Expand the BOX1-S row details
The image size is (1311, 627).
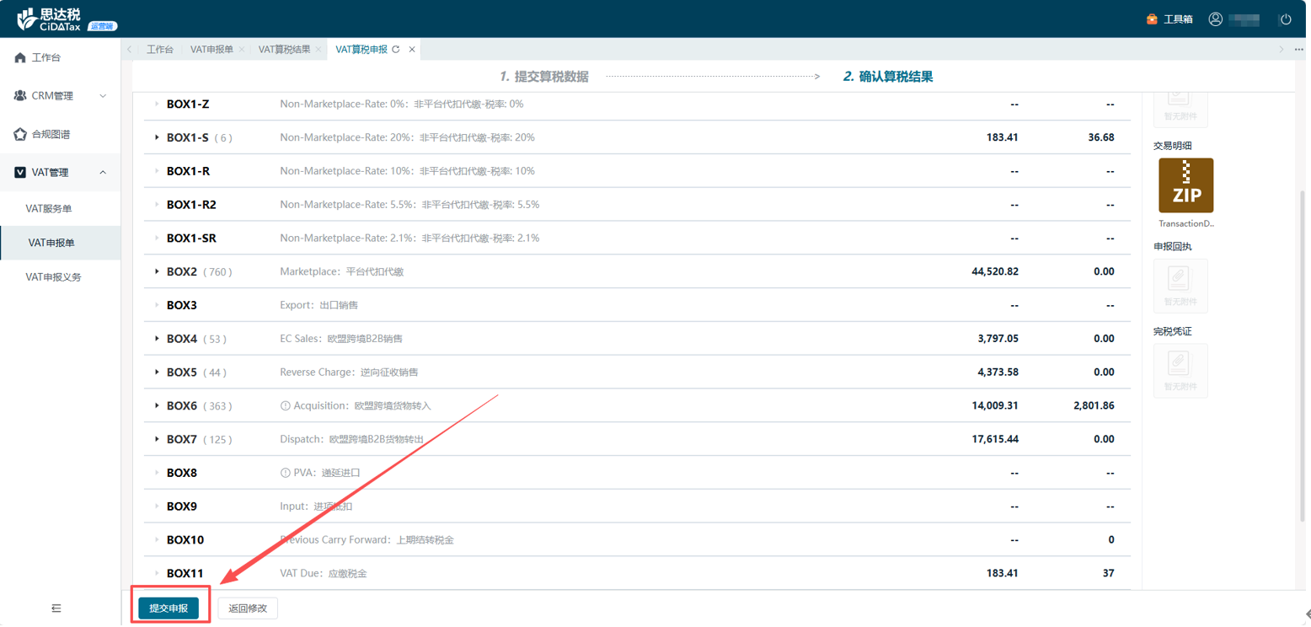pyautogui.click(x=157, y=137)
